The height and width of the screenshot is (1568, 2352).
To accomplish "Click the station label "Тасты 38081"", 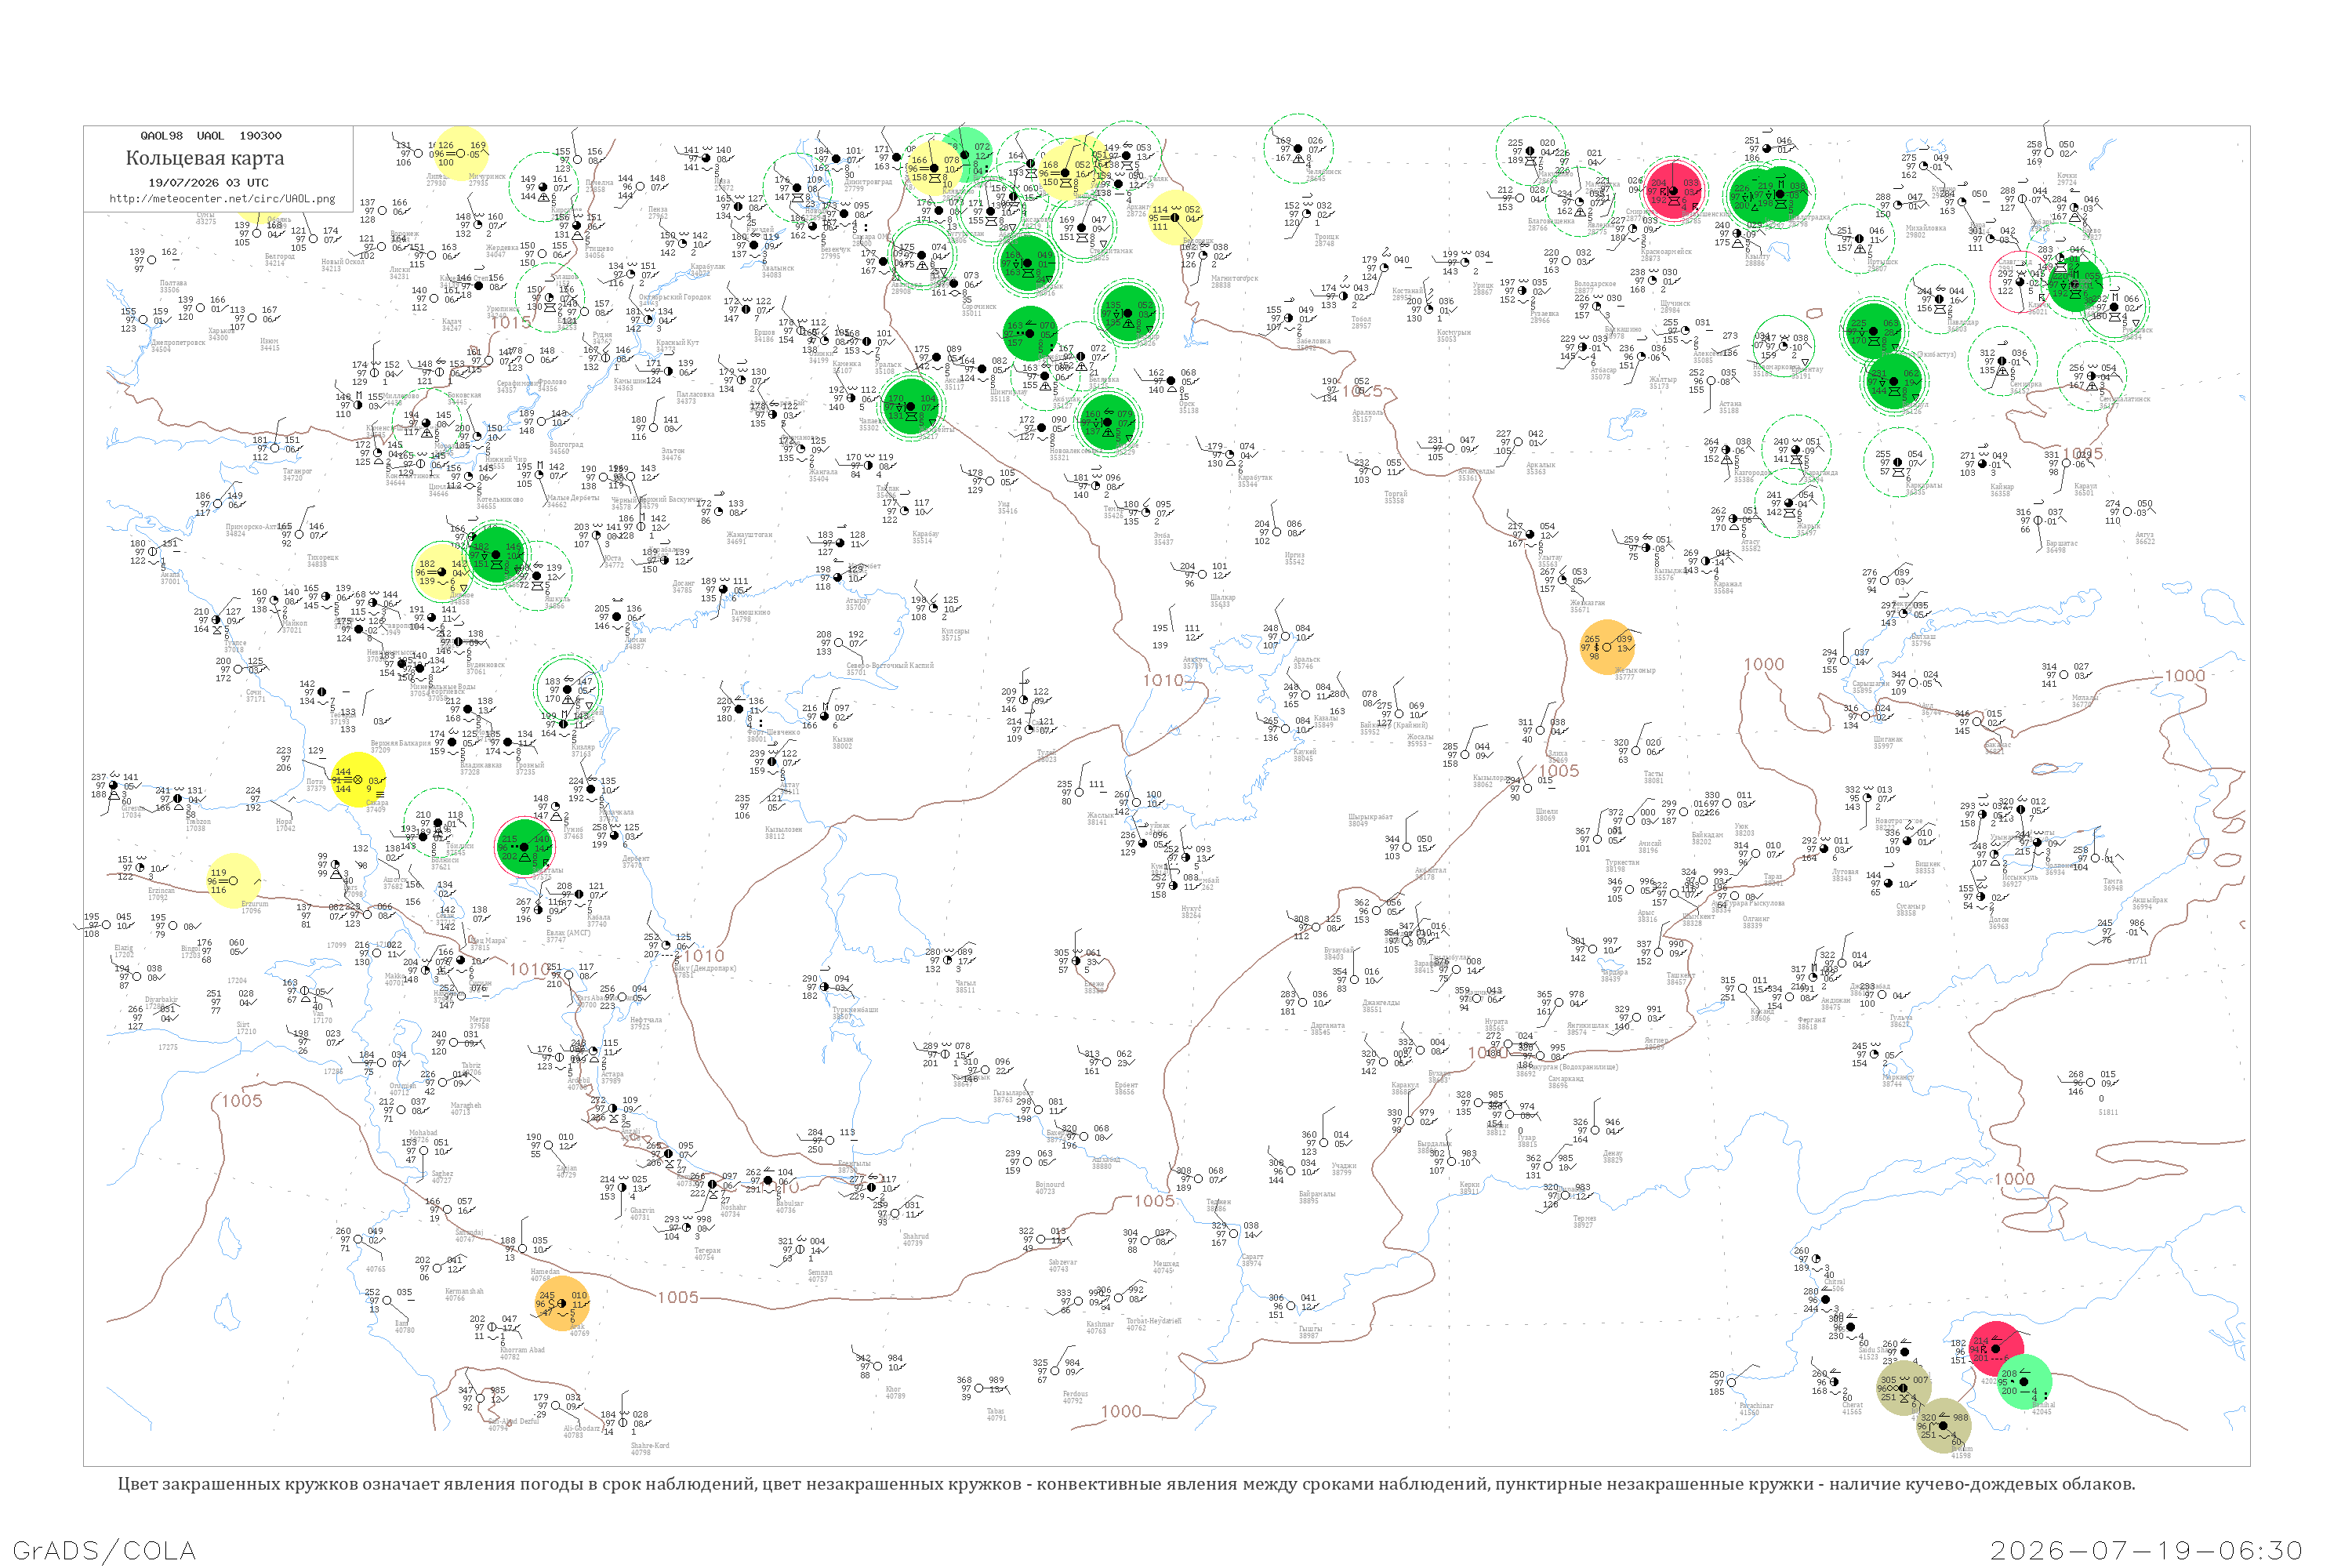I will pos(1653,777).
